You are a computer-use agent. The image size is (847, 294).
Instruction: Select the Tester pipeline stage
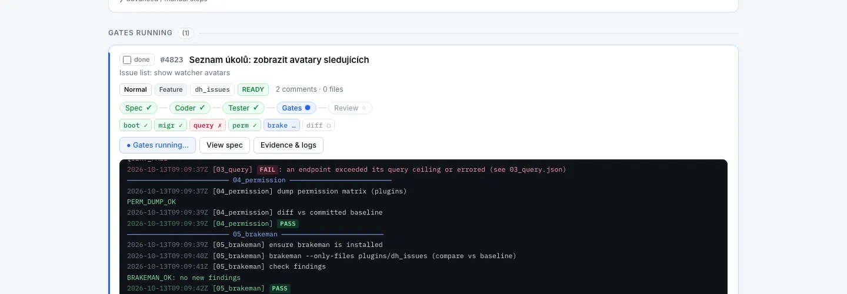coord(243,108)
